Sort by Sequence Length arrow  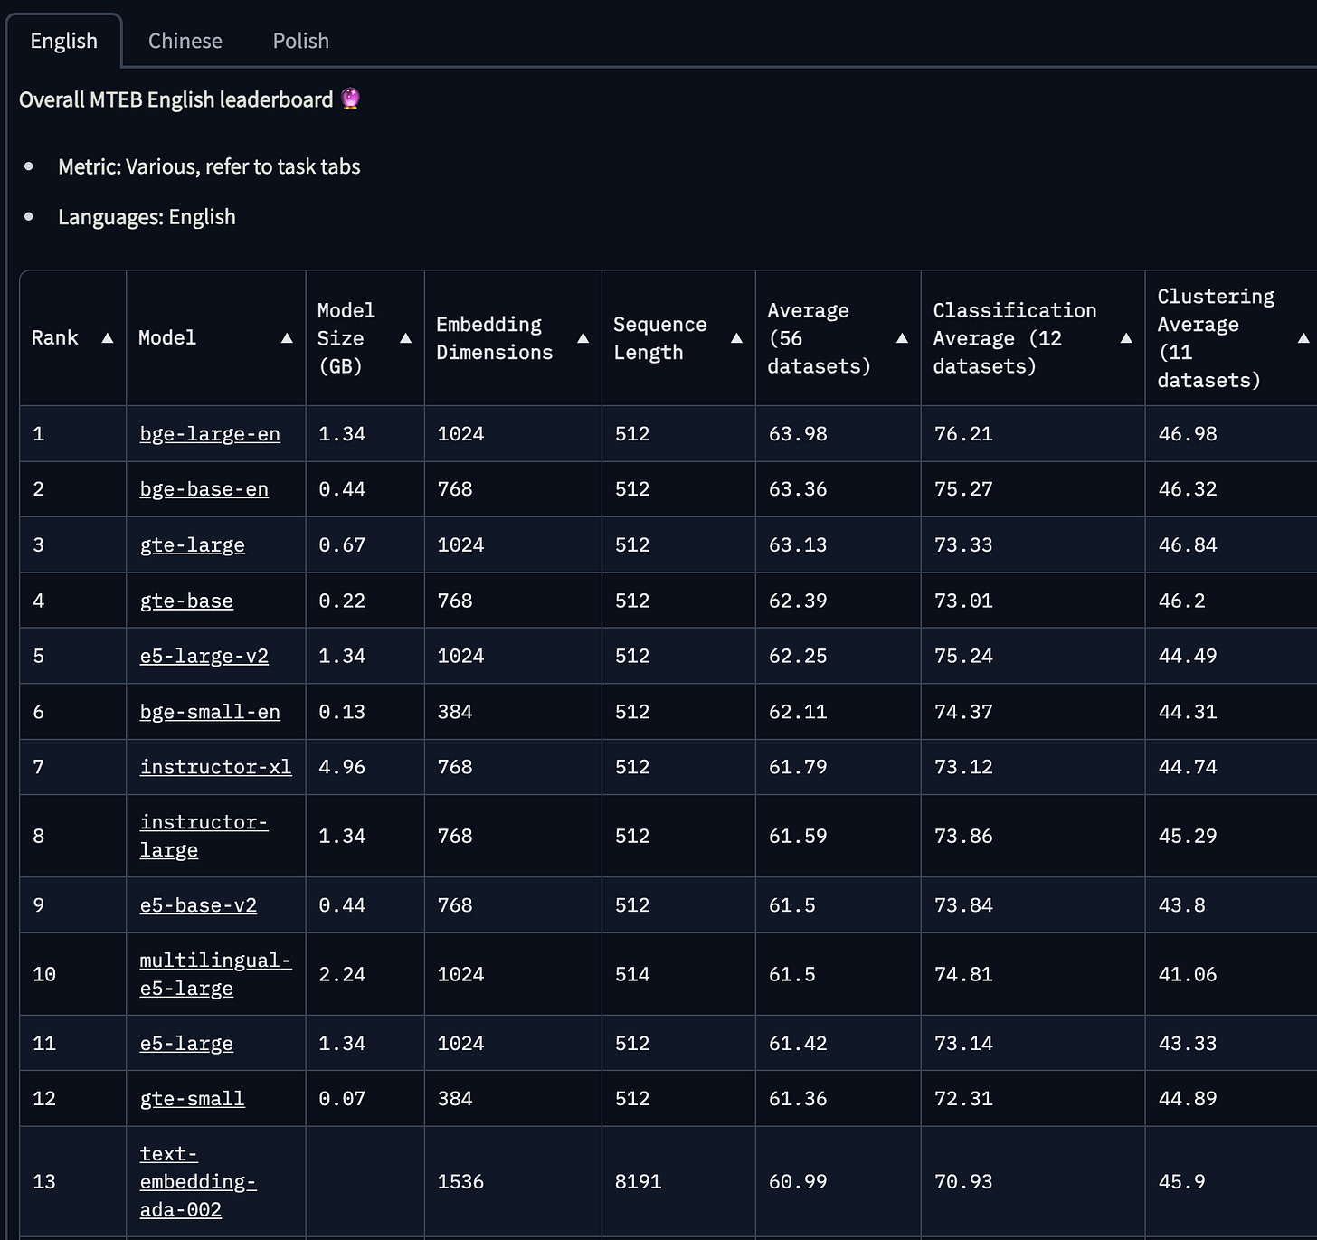click(x=736, y=338)
